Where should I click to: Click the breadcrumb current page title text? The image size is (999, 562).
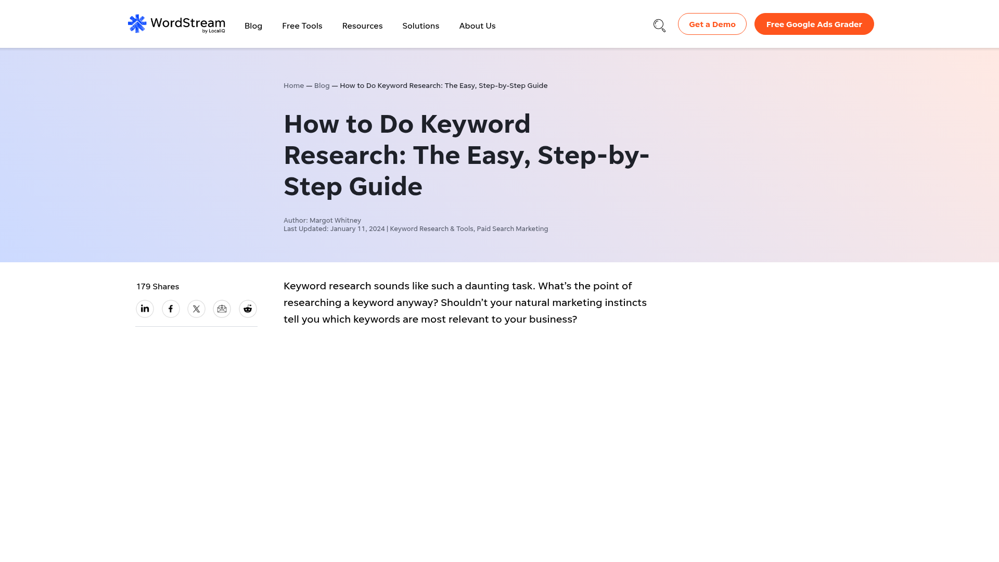click(x=444, y=85)
